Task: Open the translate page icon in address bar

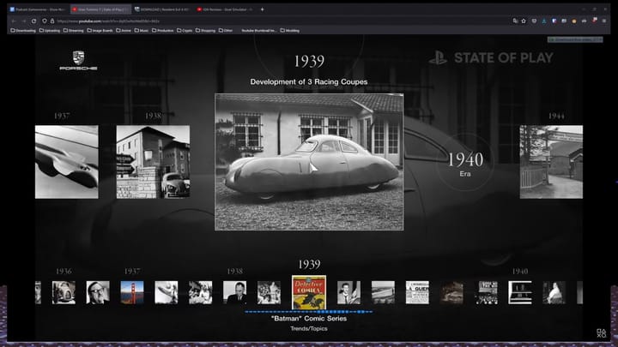Action: 515,21
